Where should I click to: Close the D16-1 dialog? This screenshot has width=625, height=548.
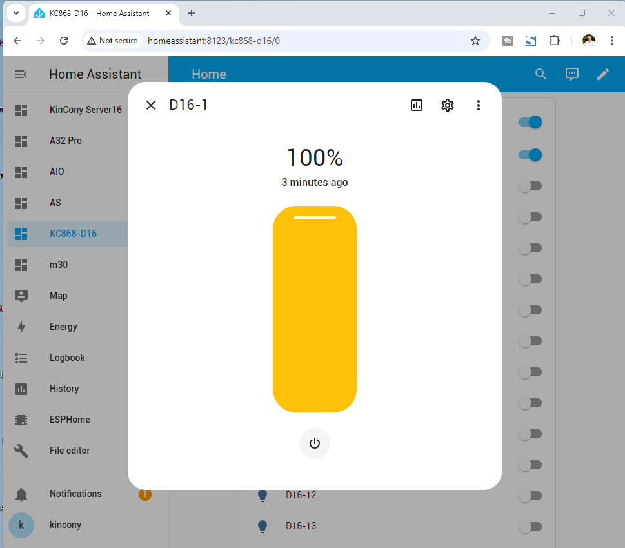click(x=151, y=105)
